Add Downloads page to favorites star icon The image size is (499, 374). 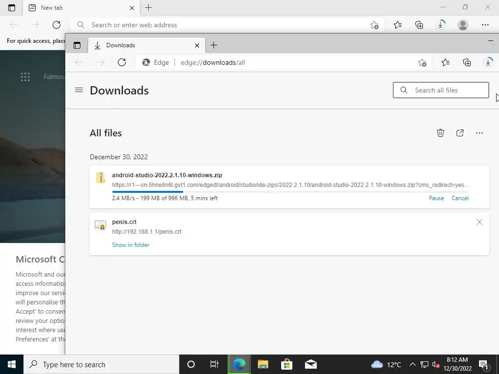[x=422, y=62]
